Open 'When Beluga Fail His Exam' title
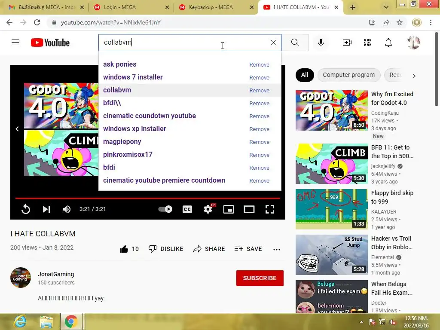440x330 pixels. [392, 288]
